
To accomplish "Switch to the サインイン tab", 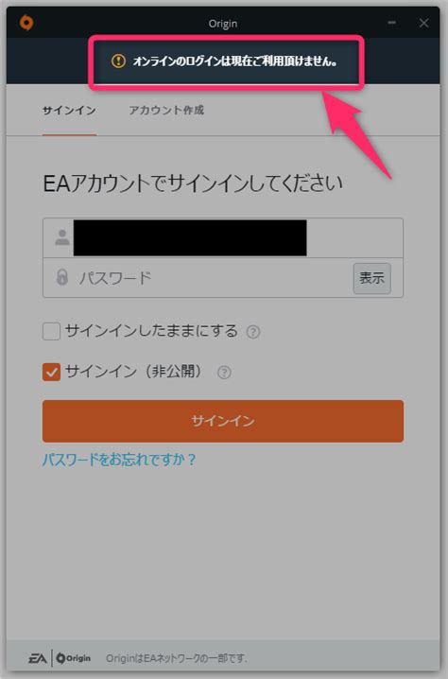I will coord(69,111).
